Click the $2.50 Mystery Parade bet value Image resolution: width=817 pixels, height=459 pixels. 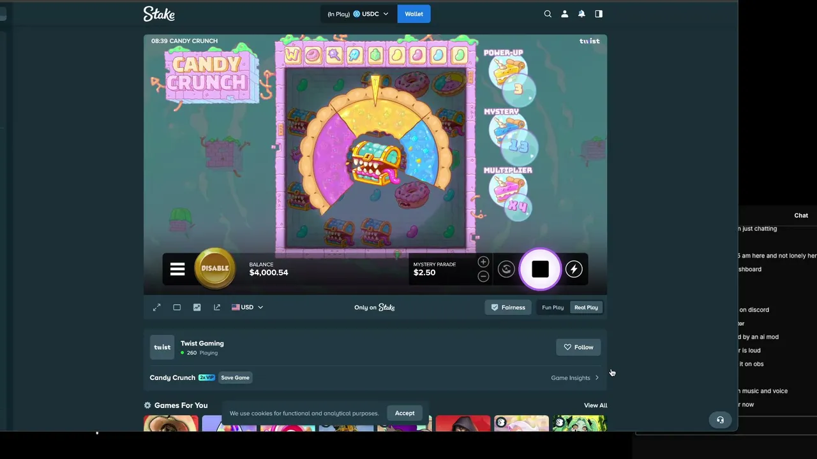point(424,273)
